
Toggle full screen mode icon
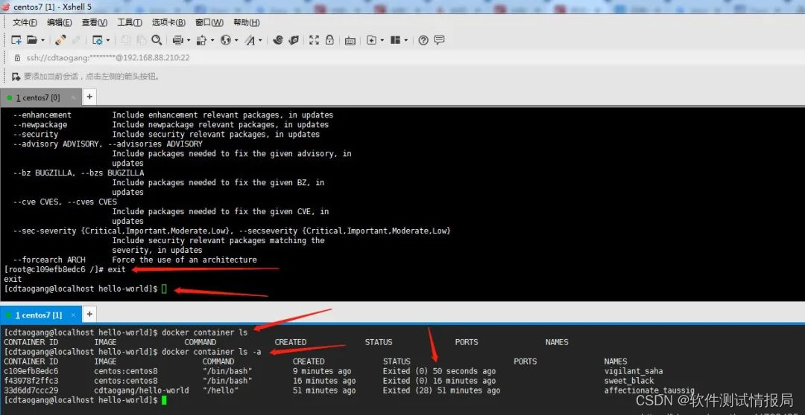pyautogui.click(x=315, y=40)
